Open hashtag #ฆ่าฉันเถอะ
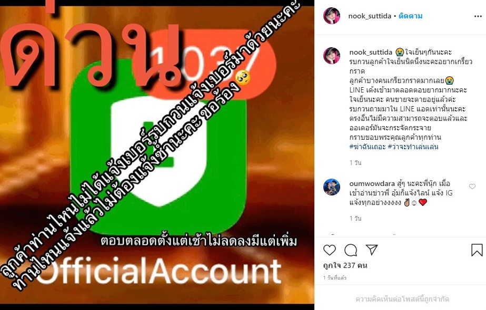The image size is (486, 310). (x=368, y=147)
